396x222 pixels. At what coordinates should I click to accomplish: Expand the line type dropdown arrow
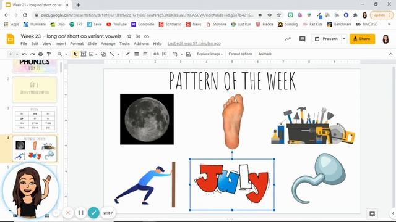[118, 54]
